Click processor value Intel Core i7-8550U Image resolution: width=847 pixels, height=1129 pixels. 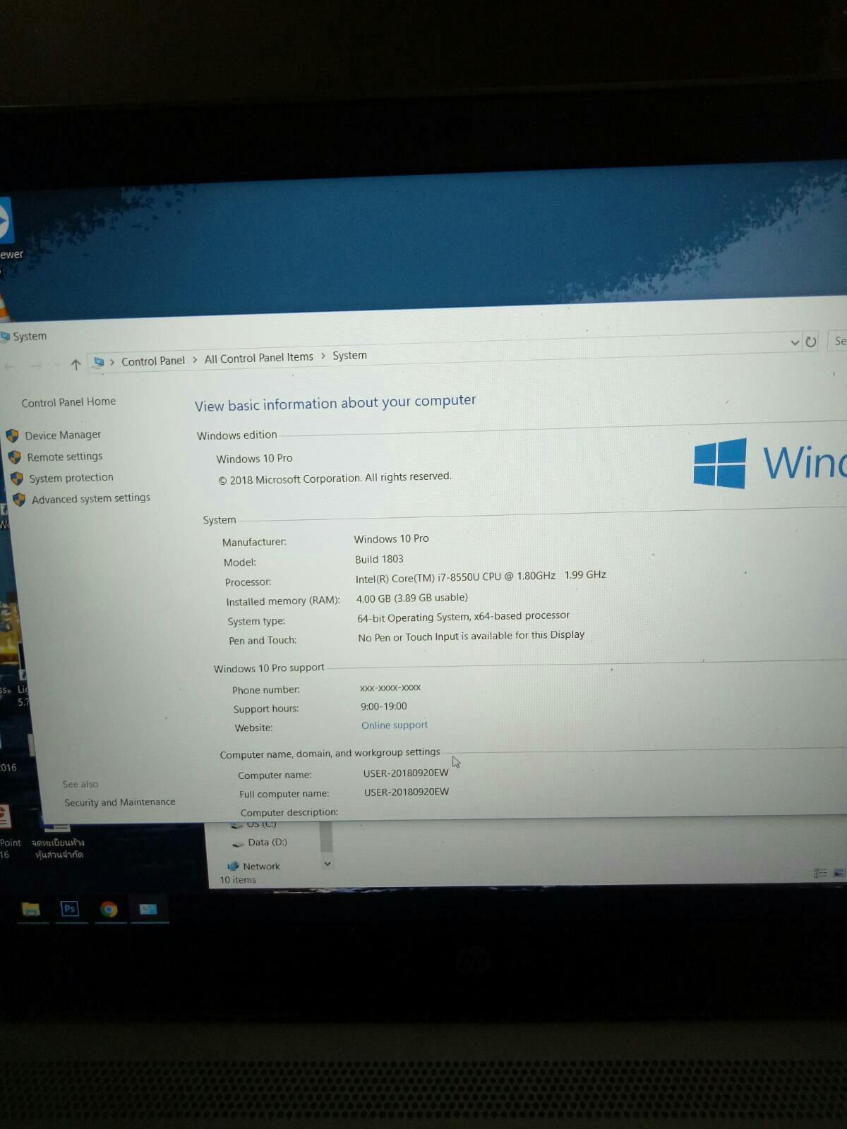[x=481, y=576]
